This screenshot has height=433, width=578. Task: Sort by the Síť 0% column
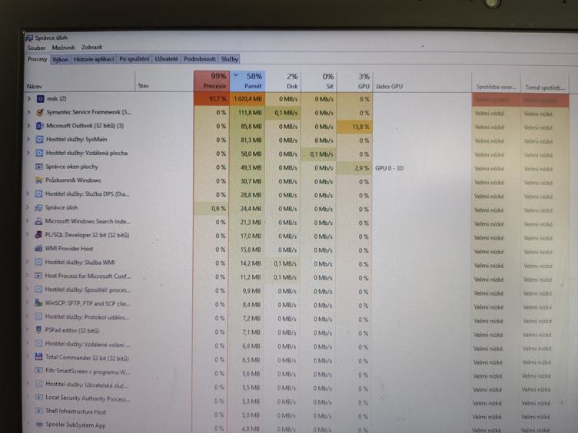pos(319,81)
